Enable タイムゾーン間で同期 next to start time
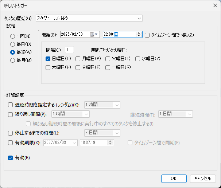Viewport: 221px width, 188px height. click(147, 35)
